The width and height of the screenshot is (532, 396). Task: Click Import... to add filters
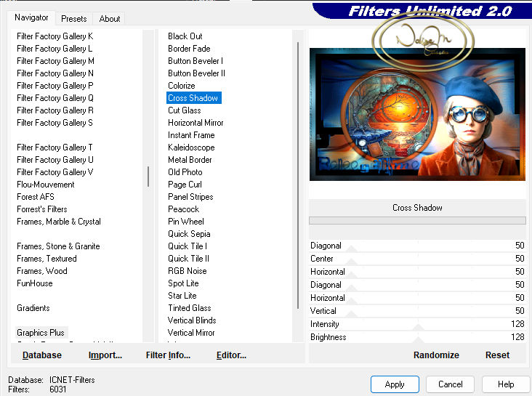pos(105,355)
